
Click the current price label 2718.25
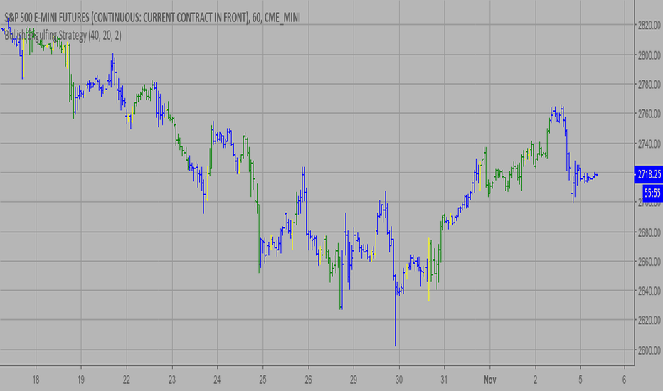pyautogui.click(x=649, y=174)
